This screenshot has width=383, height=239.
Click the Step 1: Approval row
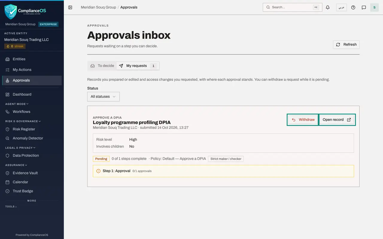(x=223, y=171)
